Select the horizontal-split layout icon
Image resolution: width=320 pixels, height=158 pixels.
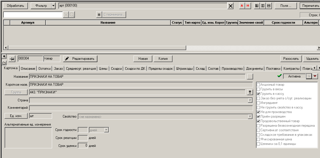[269, 6]
